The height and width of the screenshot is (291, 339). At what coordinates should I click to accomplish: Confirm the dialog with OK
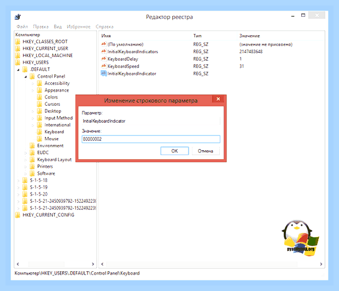tap(174, 151)
